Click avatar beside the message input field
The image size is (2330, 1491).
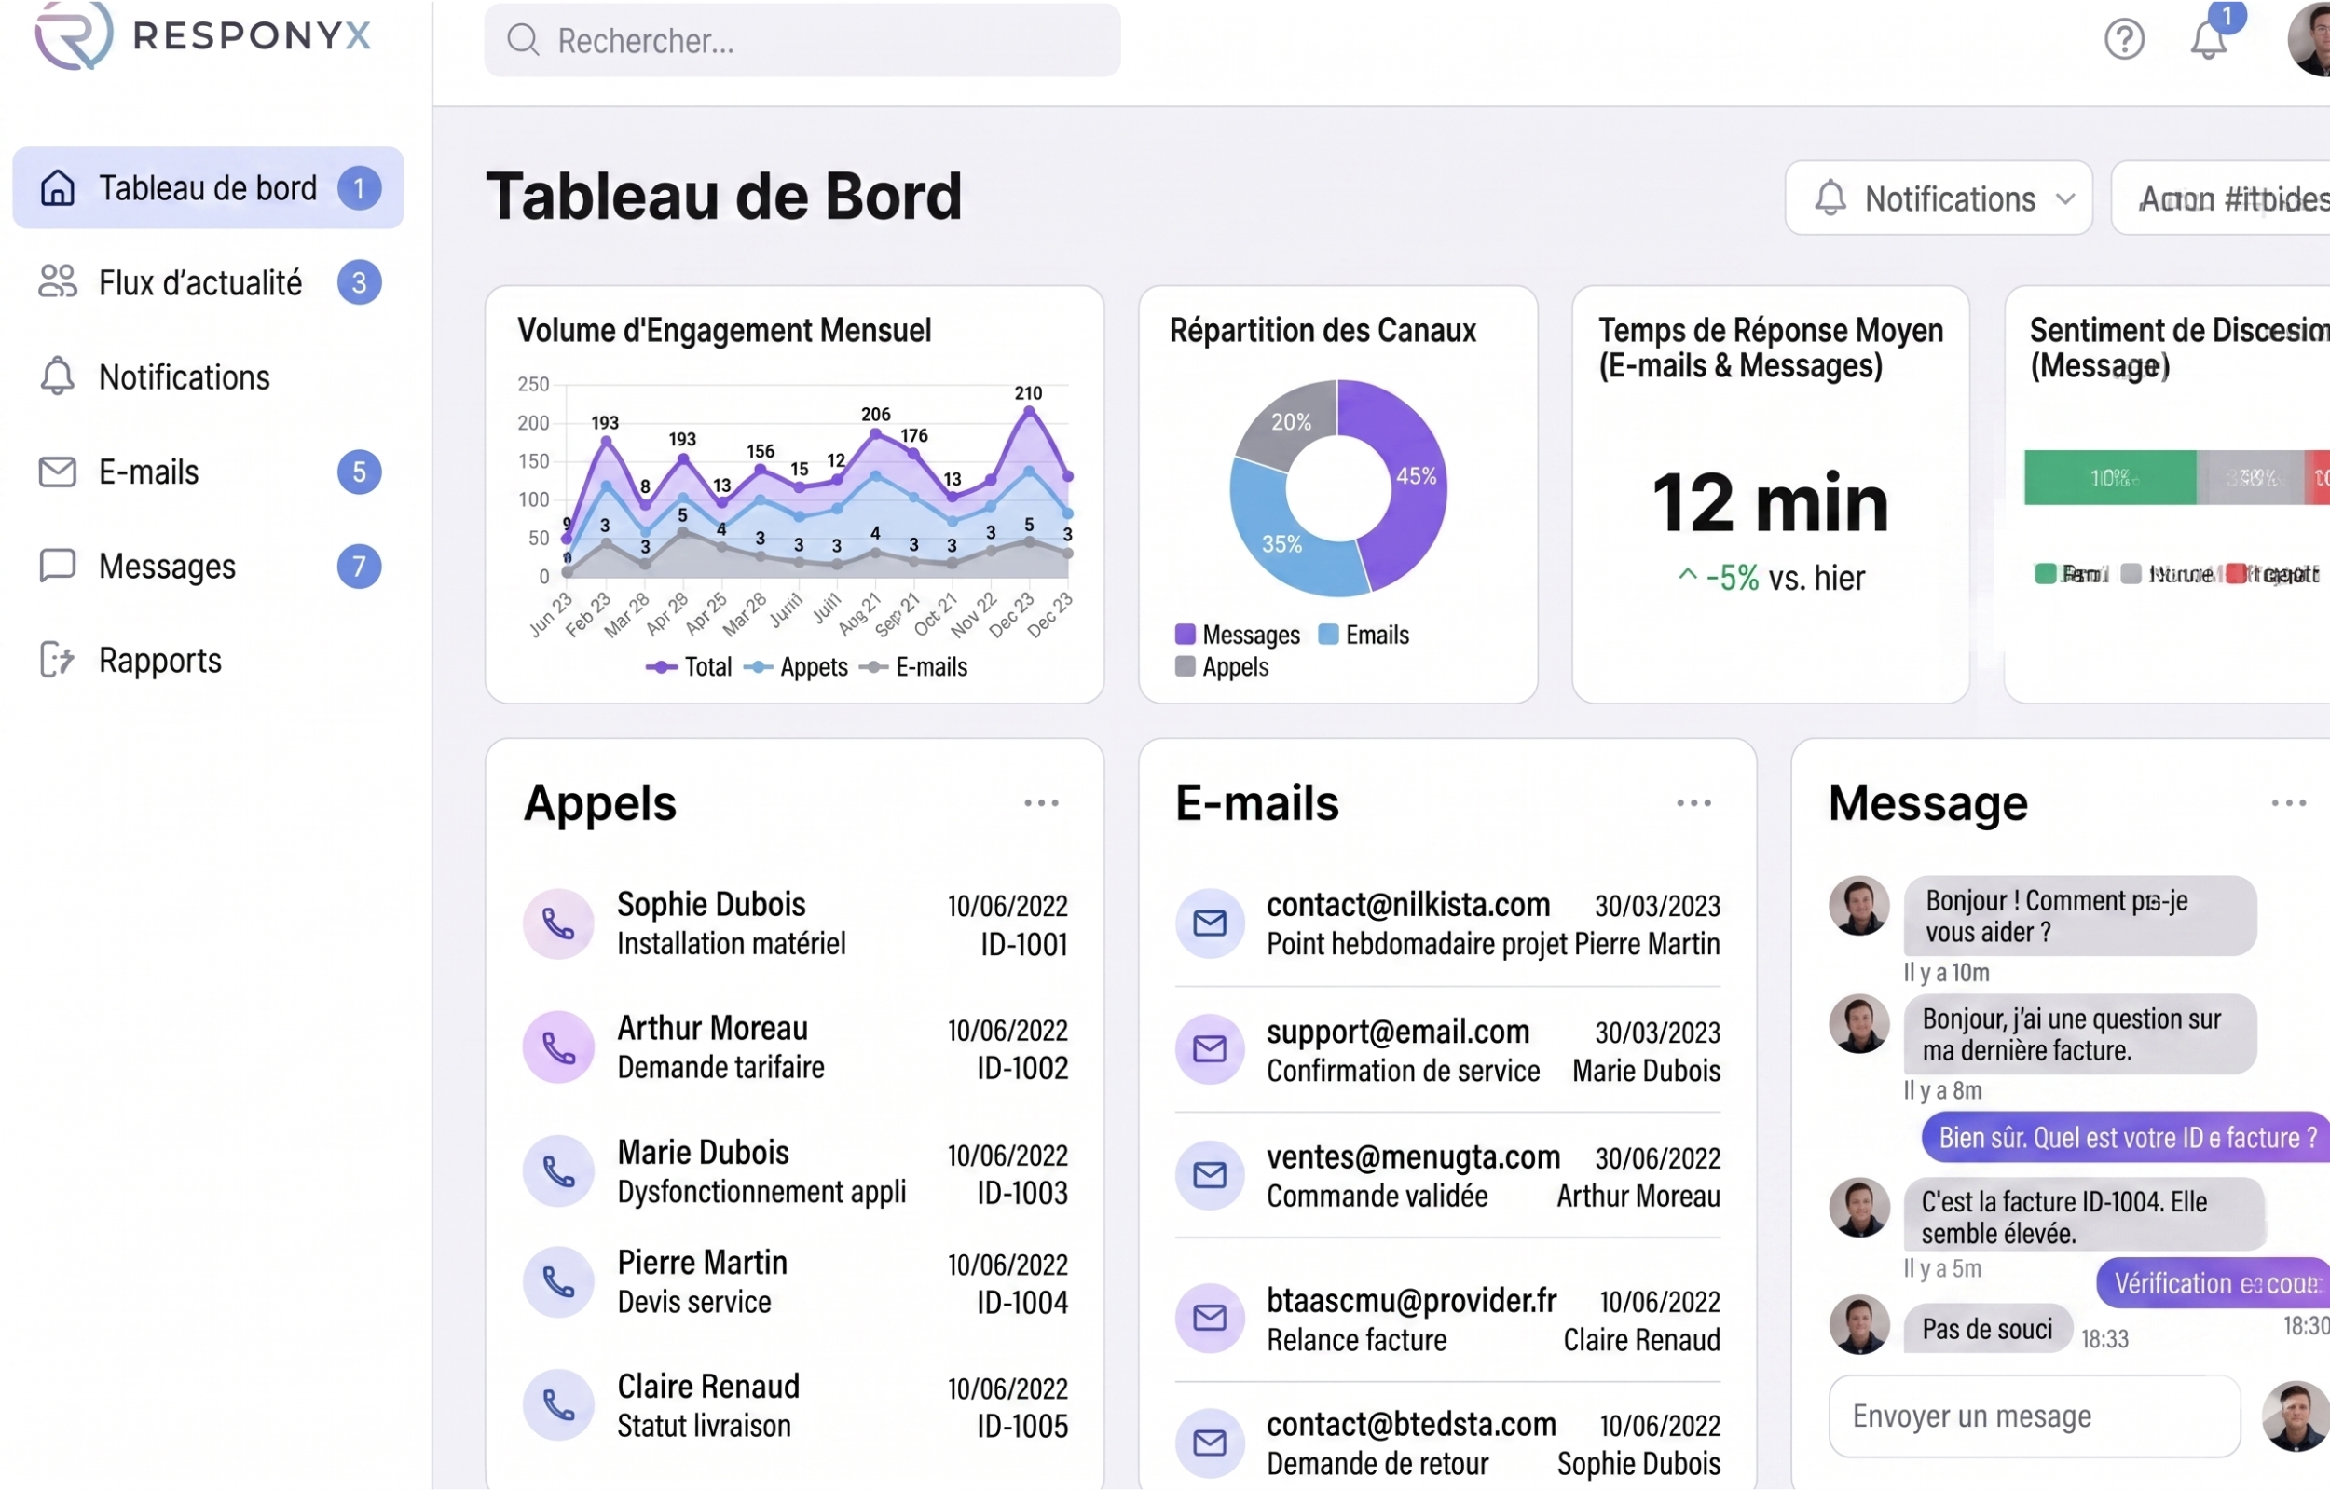2296,1417
